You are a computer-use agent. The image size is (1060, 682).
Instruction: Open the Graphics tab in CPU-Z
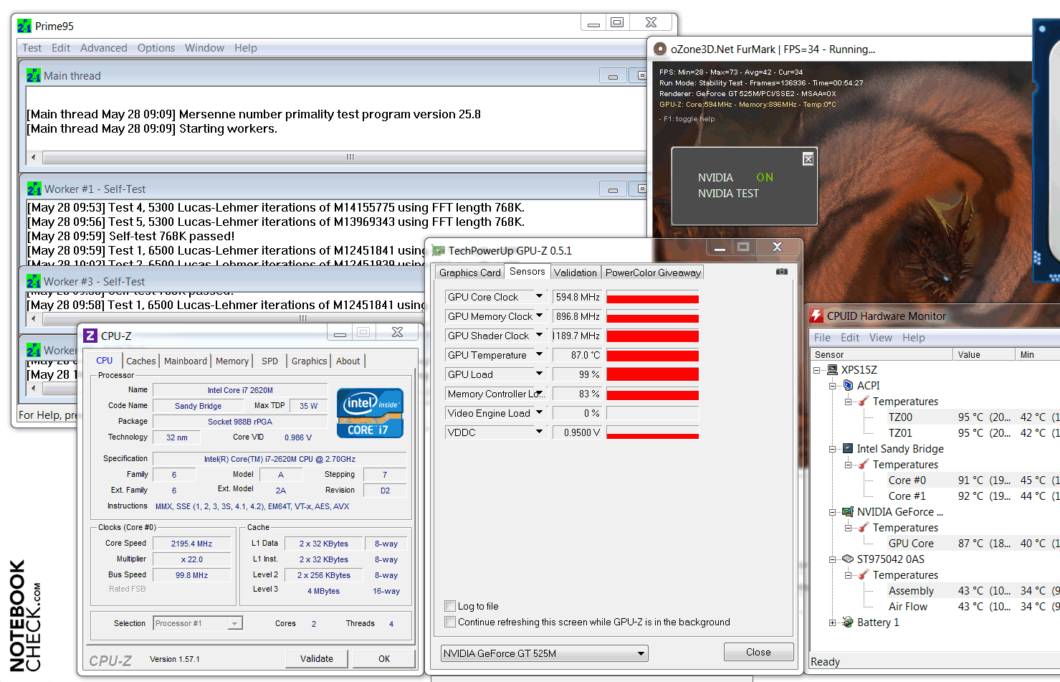[x=309, y=361]
